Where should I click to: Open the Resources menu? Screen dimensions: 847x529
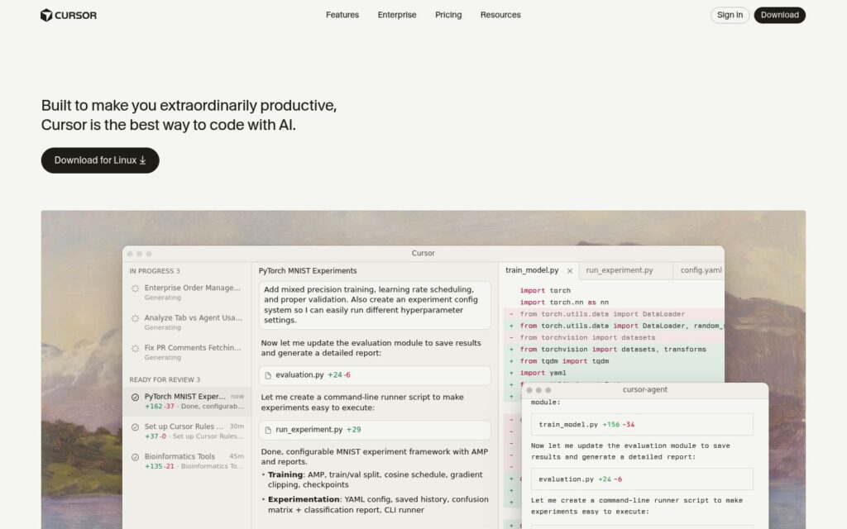(500, 15)
